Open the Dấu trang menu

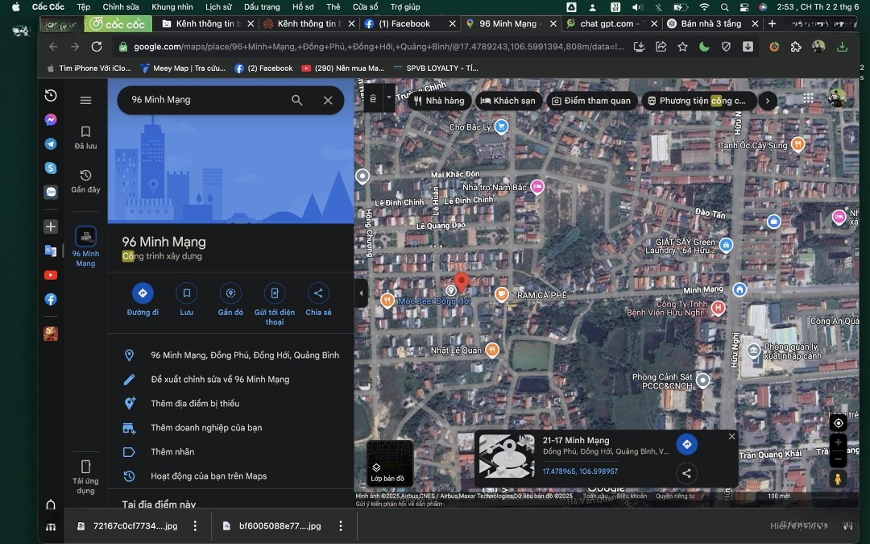pyautogui.click(x=262, y=6)
